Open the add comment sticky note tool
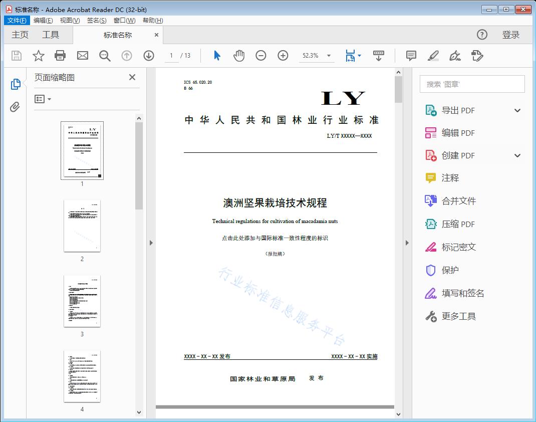 [411, 56]
